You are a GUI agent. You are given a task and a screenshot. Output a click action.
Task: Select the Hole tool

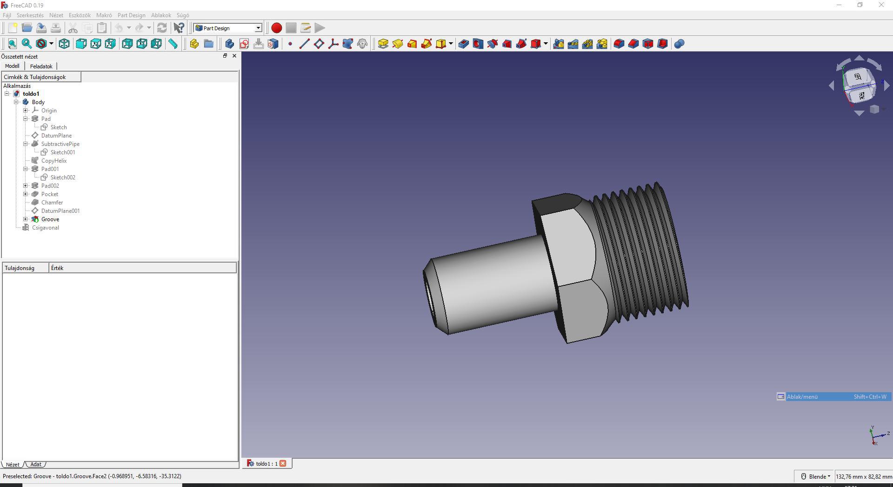coord(478,44)
